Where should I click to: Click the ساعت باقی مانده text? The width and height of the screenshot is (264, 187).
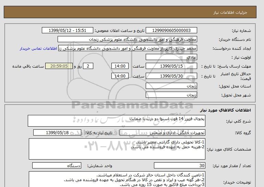pos(28,66)
